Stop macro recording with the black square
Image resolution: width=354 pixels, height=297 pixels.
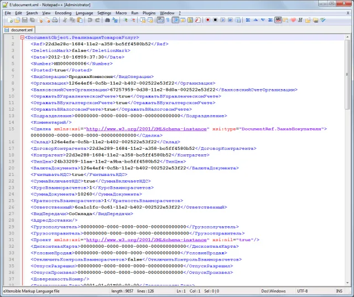215,20
